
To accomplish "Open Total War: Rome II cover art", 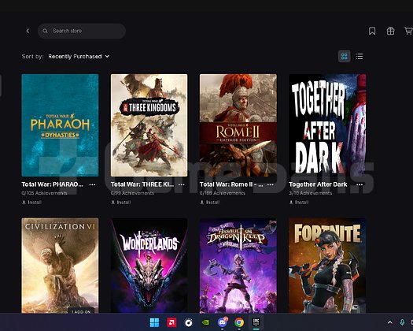I will click(238, 125).
